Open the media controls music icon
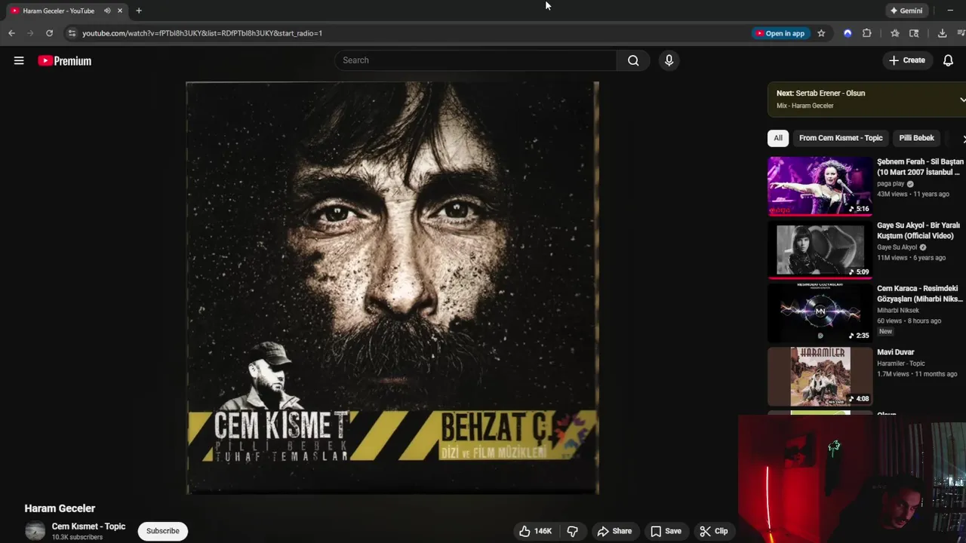 click(961, 33)
